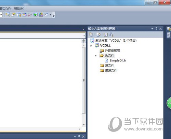Click the editor vertical scrollbar up arrow
171x139 pixels.
[x=84, y=45]
